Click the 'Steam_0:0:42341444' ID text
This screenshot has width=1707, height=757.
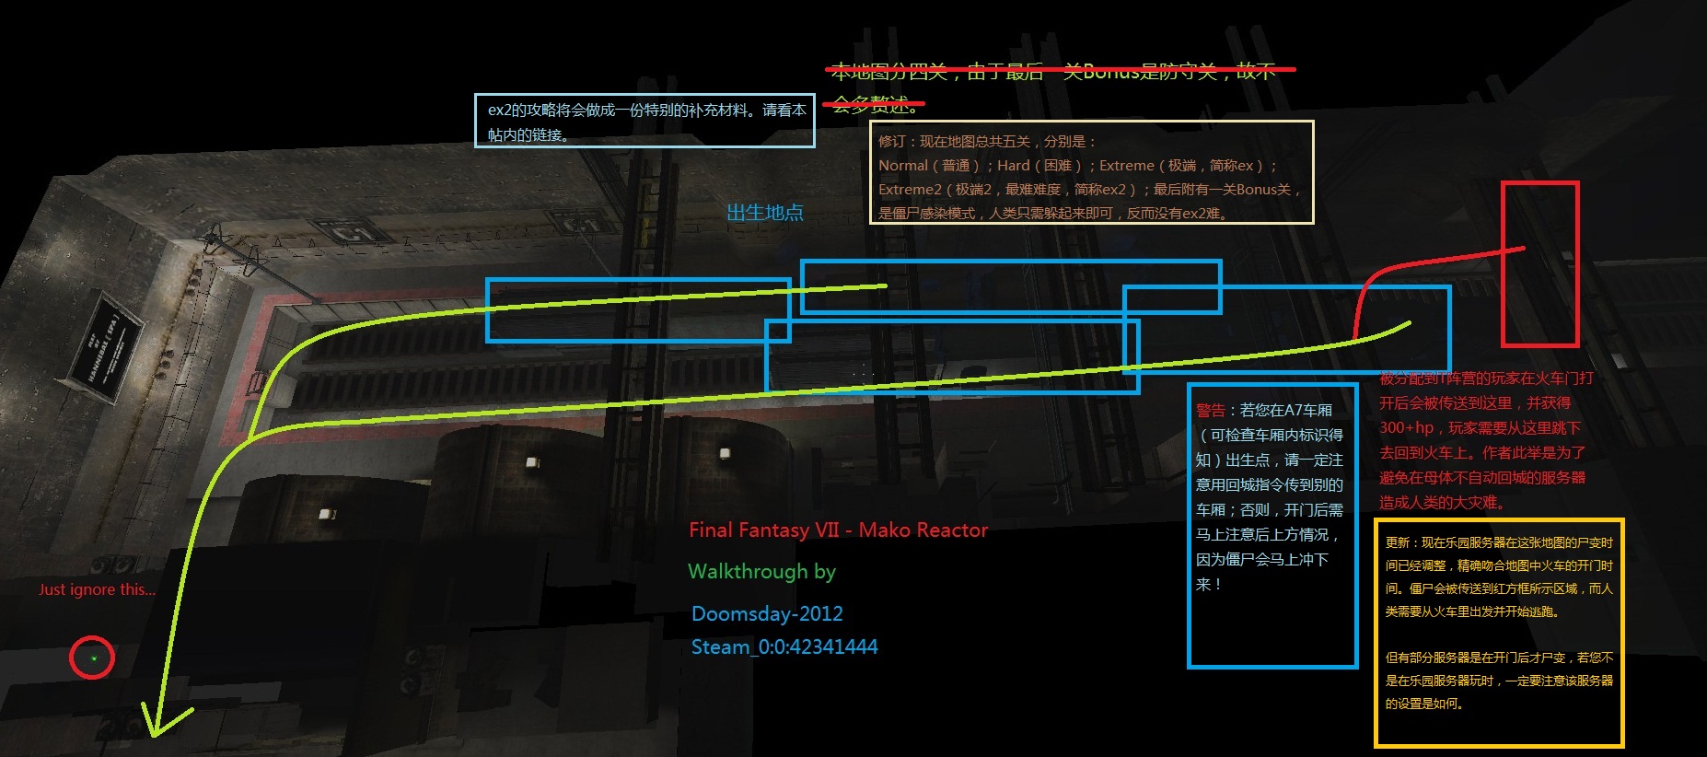[x=784, y=646]
